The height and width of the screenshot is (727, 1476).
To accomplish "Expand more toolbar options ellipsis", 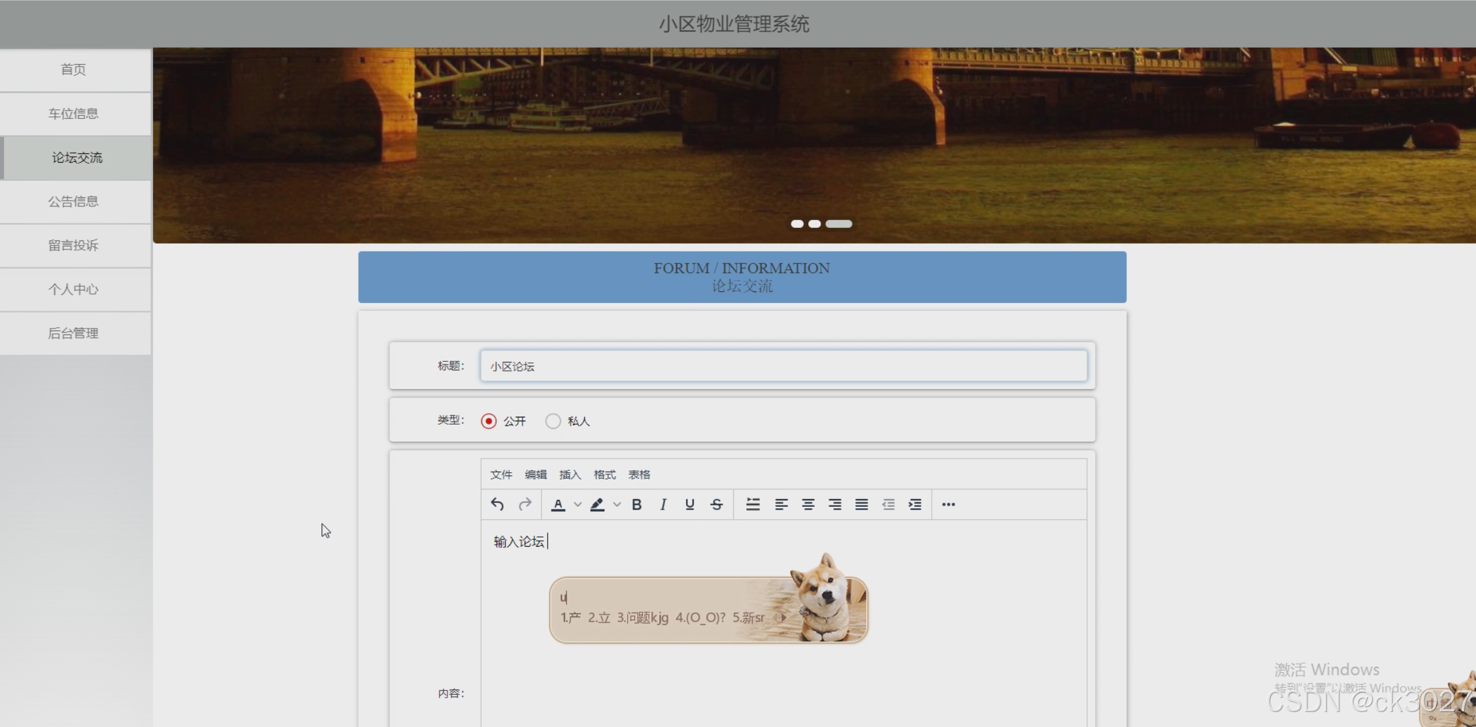I will click(x=948, y=504).
